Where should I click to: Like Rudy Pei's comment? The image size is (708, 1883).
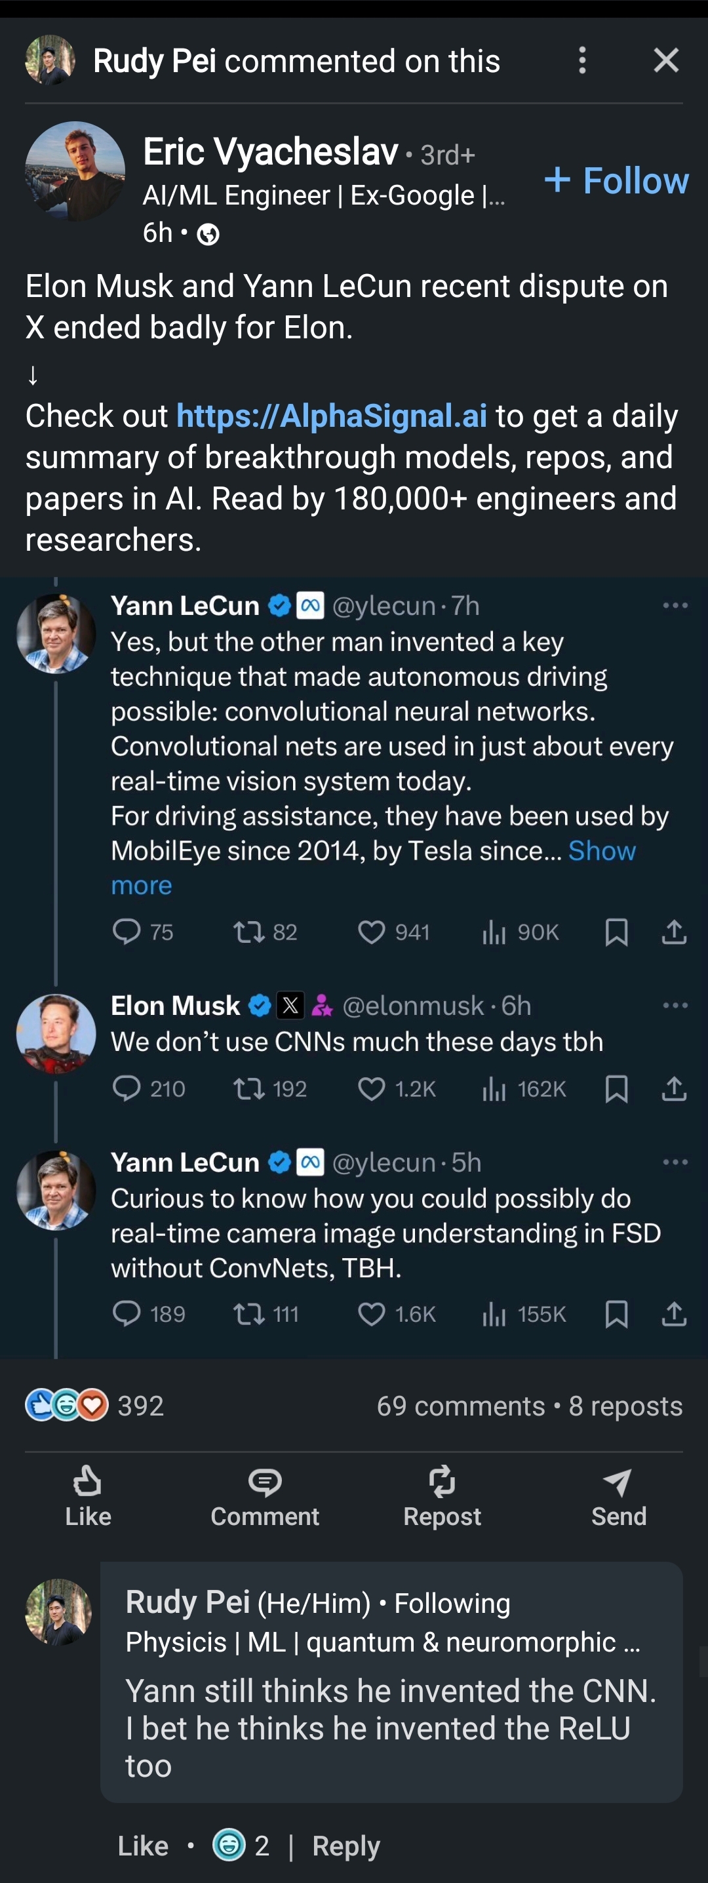click(x=142, y=1846)
